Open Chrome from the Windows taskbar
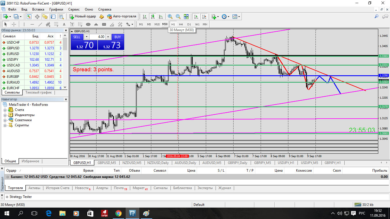 pyautogui.click(x=118, y=213)
